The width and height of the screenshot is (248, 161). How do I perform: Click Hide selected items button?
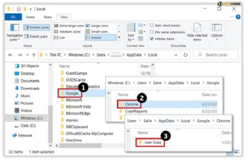coord(197,32)
